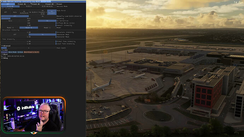This screenshot has width=244, height=137.
Task: Click the Overall Intensity slider
Action: coord(29,25)
